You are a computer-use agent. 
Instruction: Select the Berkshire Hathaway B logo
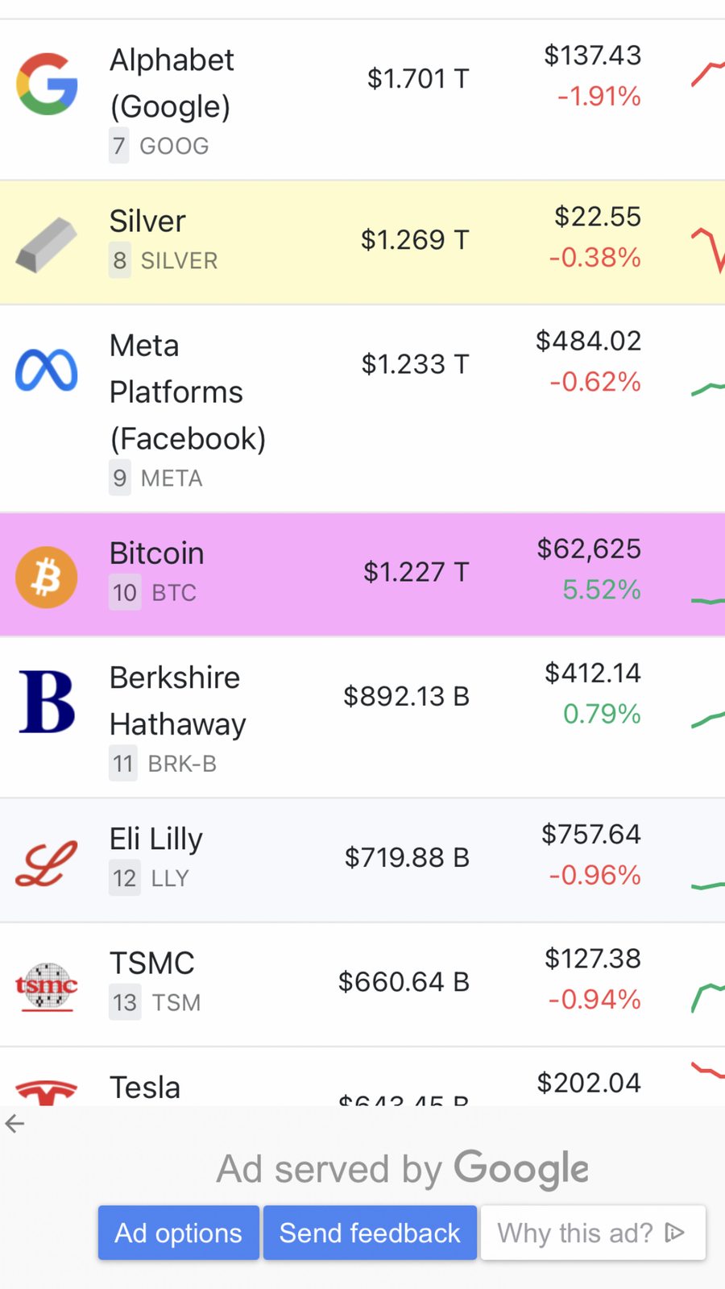(47, 702)
